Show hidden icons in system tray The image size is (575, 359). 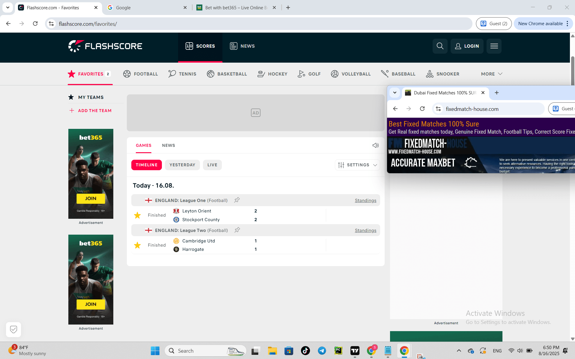pos(459,351)
